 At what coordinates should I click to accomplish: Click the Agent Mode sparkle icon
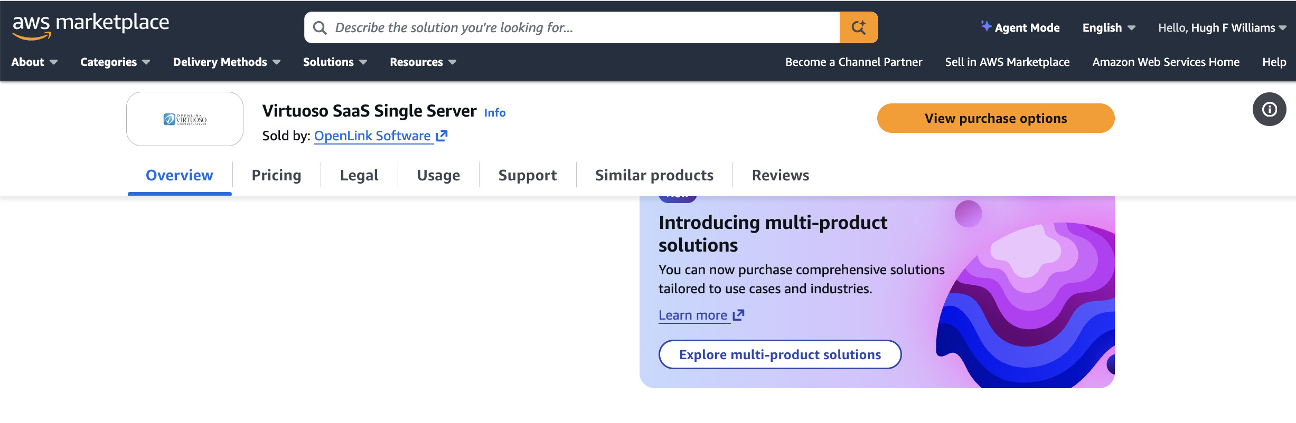[x=985, y=26]
